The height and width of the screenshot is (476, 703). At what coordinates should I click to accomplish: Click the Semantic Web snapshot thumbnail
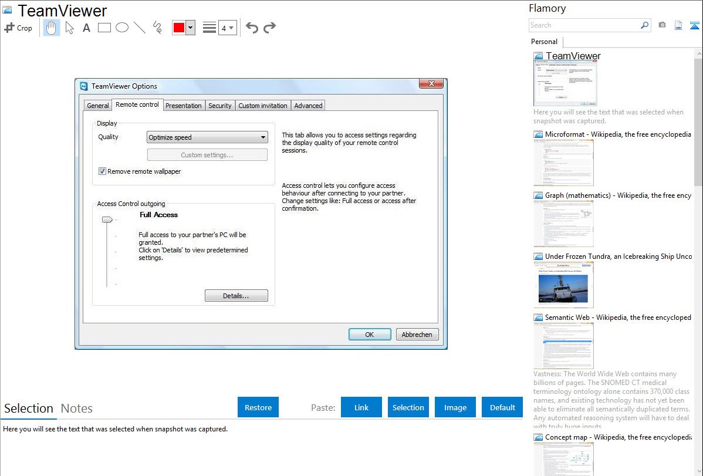coord(563,346)
